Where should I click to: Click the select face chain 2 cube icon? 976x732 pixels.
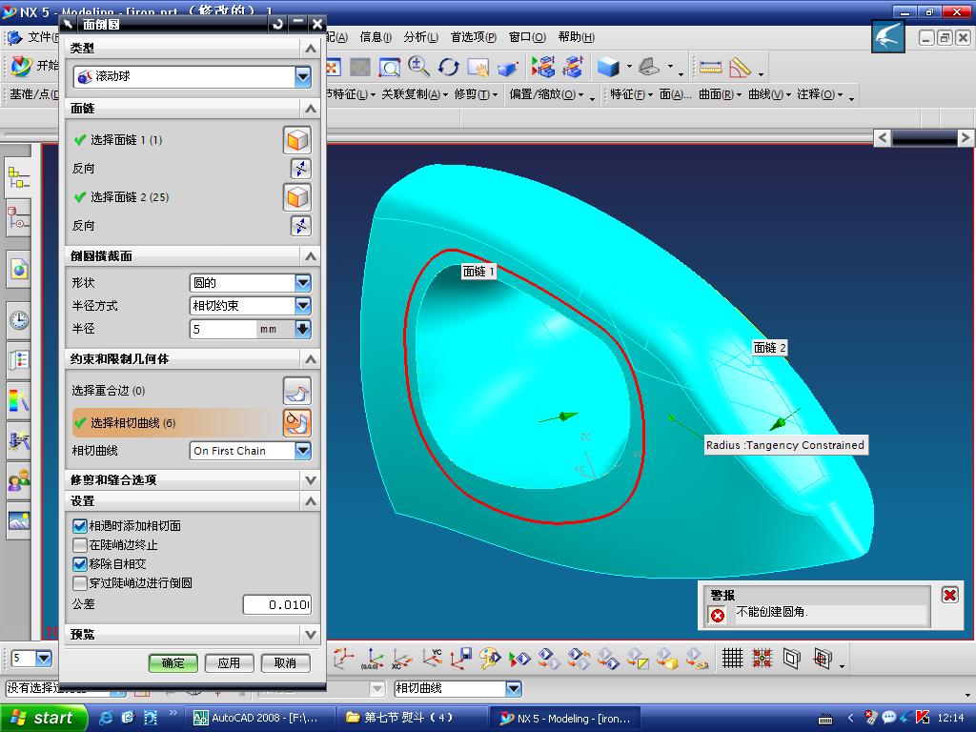coord(297,197)
